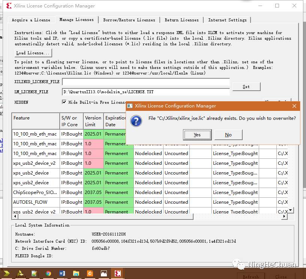Click the Xilinx logo in the title bar
Image resolution: width=306 pixels, height=279 pixels.
8,6
